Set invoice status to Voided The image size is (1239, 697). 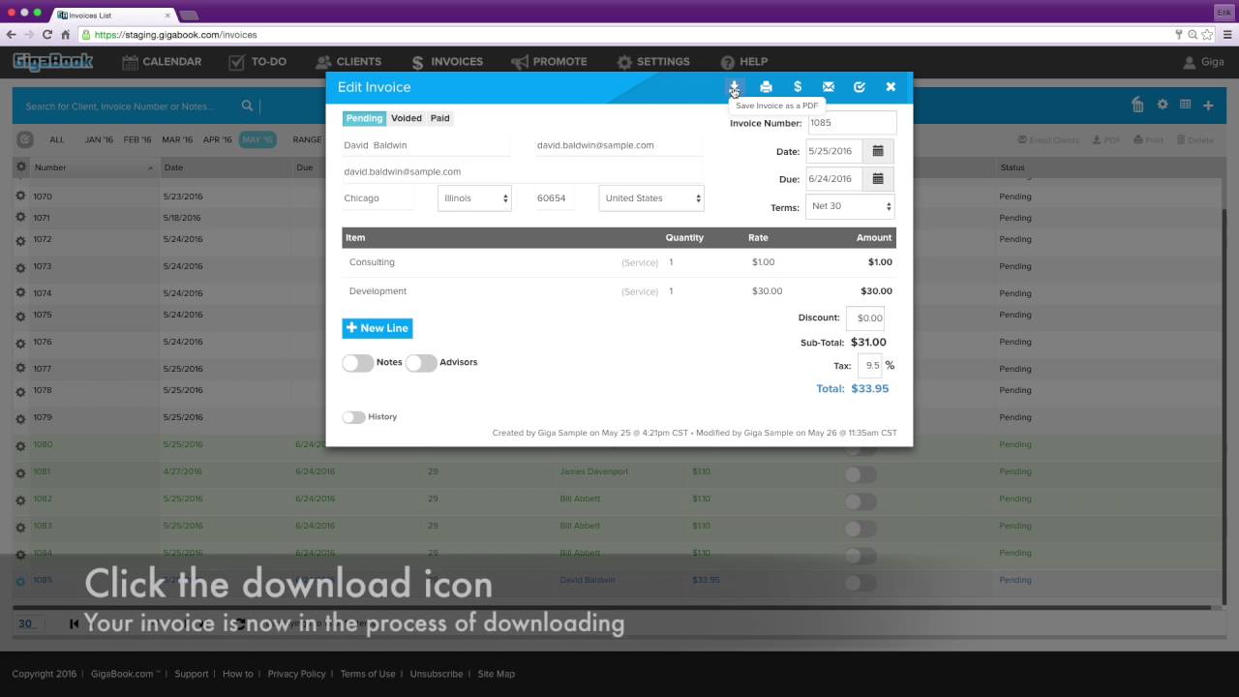tap(407, 118)
